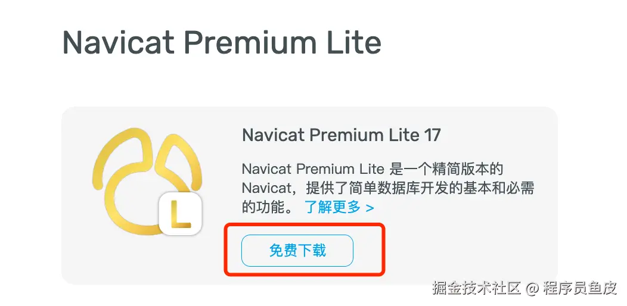The image size is (627, 306).
Task: Click the description line starting with Navicat,提供了
Action: pos(388,188)
